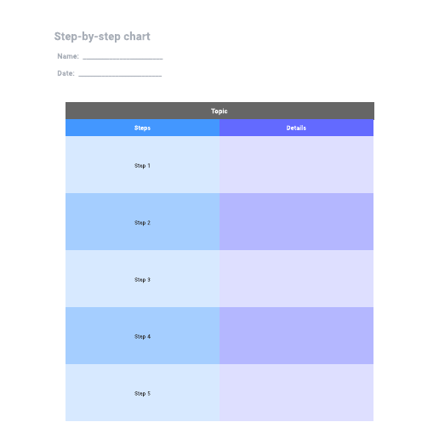Select the Steps text in header
Screen dimensions: 439x439
pos(142,128)
